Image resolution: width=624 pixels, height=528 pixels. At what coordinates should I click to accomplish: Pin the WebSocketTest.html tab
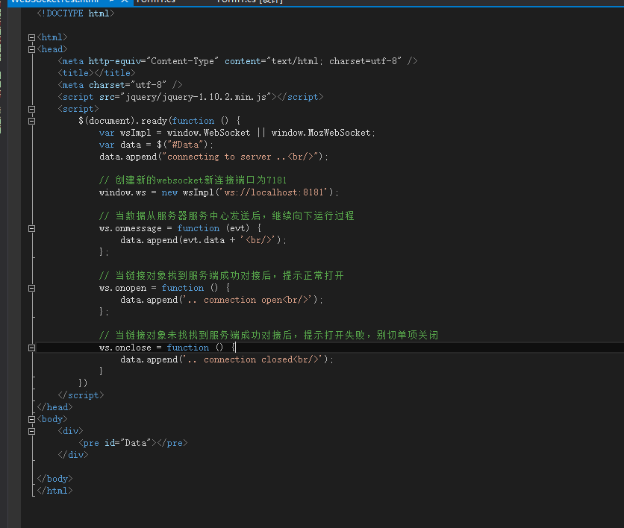point(113,2)
